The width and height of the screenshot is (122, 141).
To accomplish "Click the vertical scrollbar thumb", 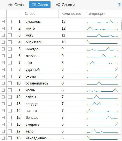I will (121, 26).
